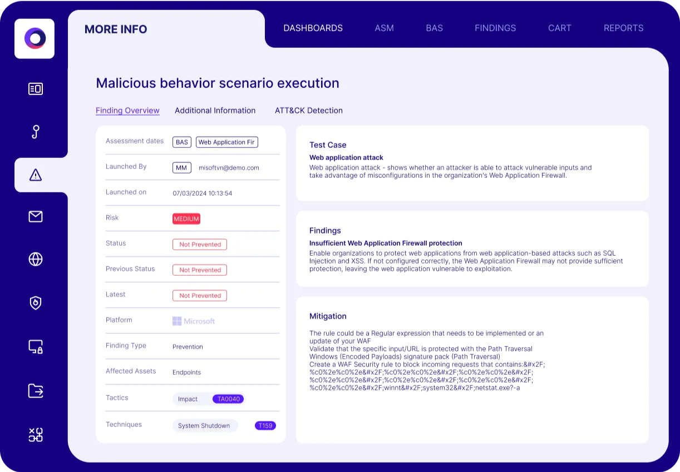The height and width of the screenshot is (472, 680).
Task: Open the shield flame sidebar icon
Action: coord(36,303)
